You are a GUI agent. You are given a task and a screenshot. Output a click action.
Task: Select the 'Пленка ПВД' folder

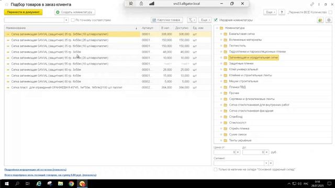pyautogui.click(x=237, y=87)
